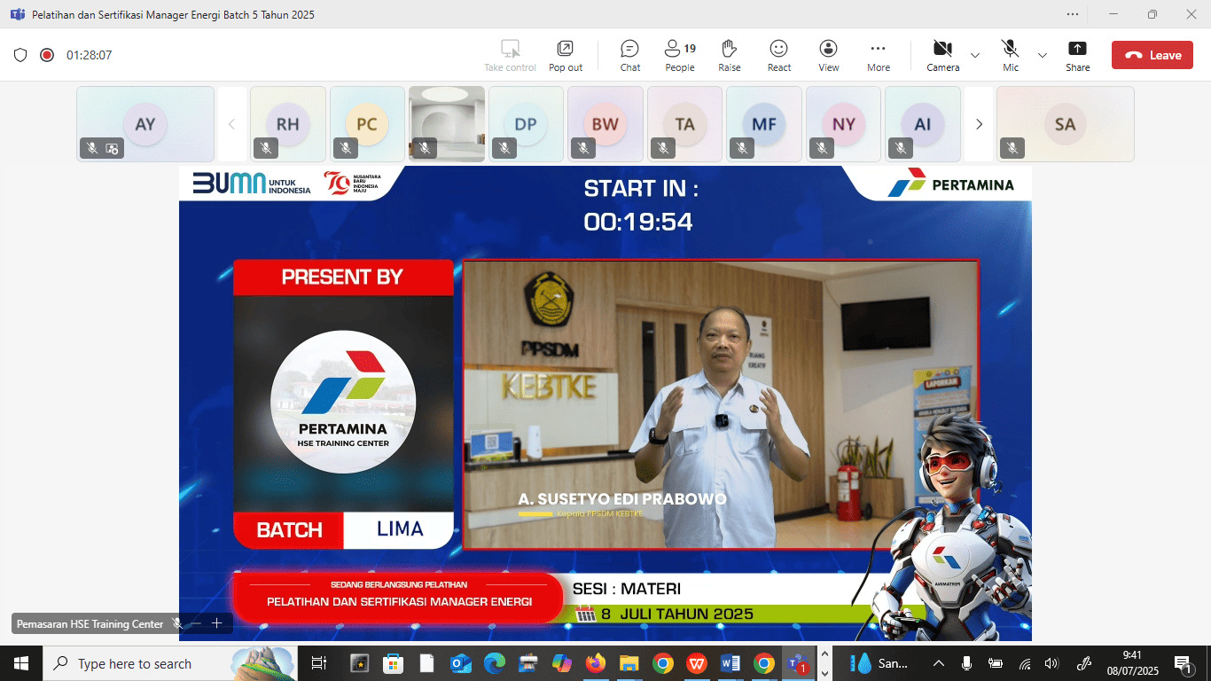Image resolution: width=1211 pixels, height=681 pixels.
Task: Select participant TA tile
Action: [684, 124]
